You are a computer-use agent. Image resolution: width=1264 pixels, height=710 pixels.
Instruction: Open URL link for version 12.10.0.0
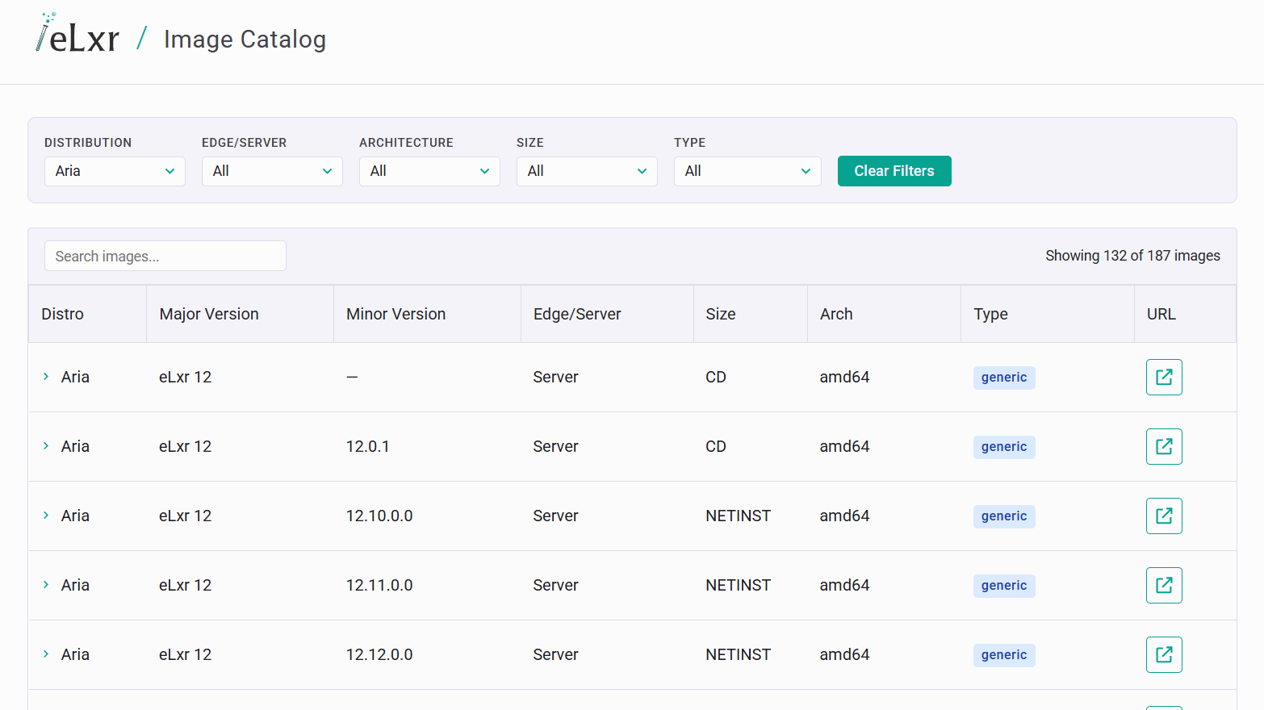[x=1164, y=516]
